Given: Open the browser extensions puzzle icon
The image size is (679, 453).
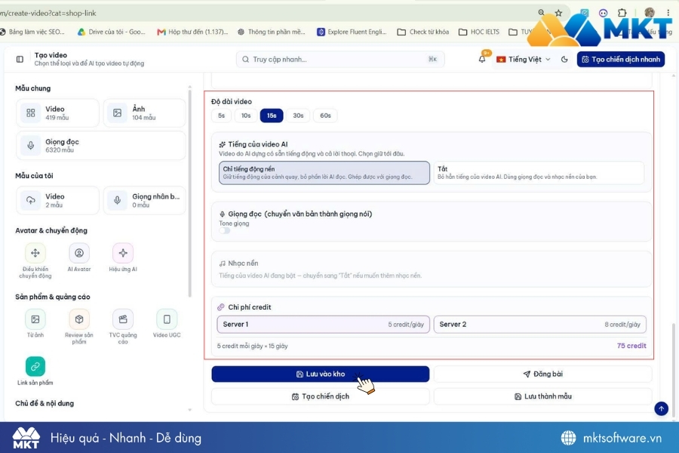Looking at the screenshot, I should tap(622, 13).
